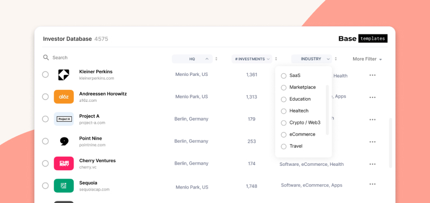Click the 1,748 investments value

(252, 186)
